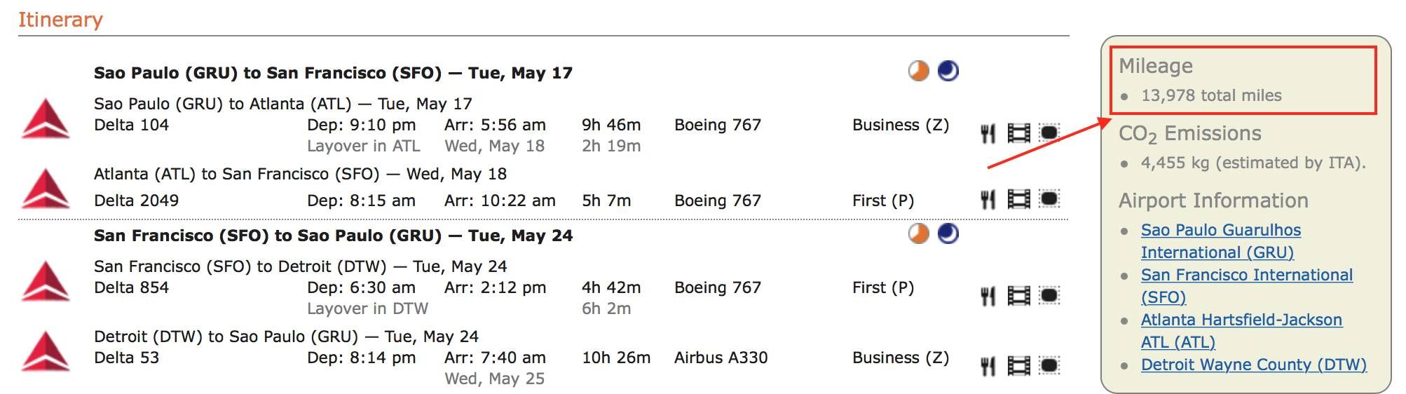
Task: Click the meal icon for Delta 104
Action: pyautogui.click(x=988, y=133)
